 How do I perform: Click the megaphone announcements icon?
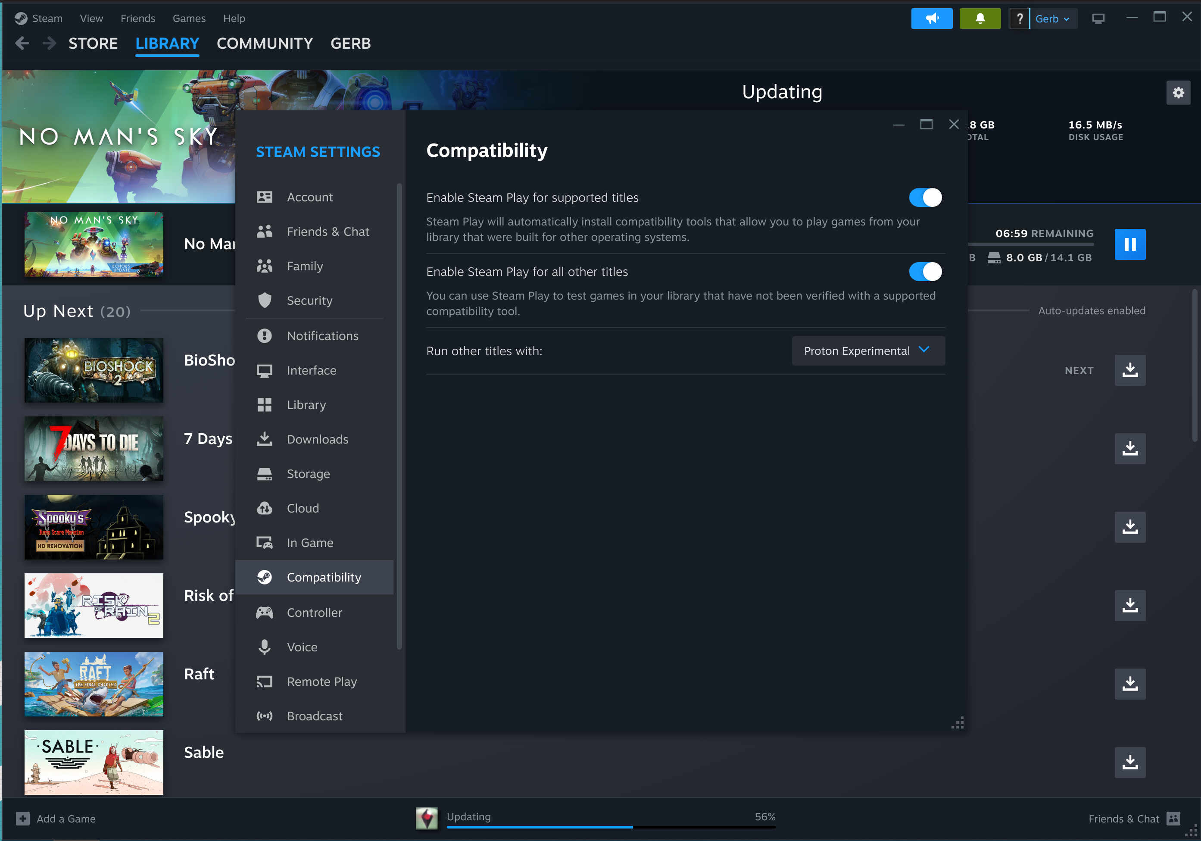(x=931, y=19)
